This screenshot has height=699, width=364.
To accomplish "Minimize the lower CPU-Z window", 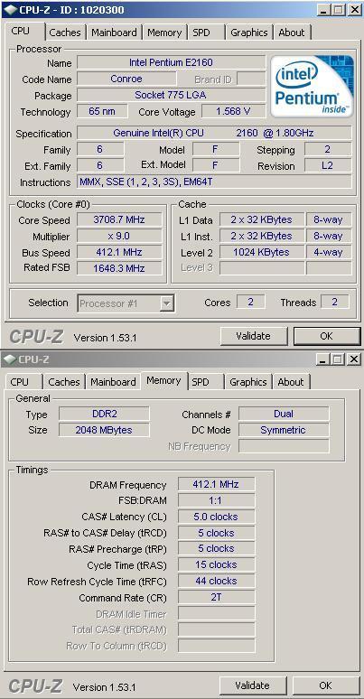I will [x=325, y=359].
